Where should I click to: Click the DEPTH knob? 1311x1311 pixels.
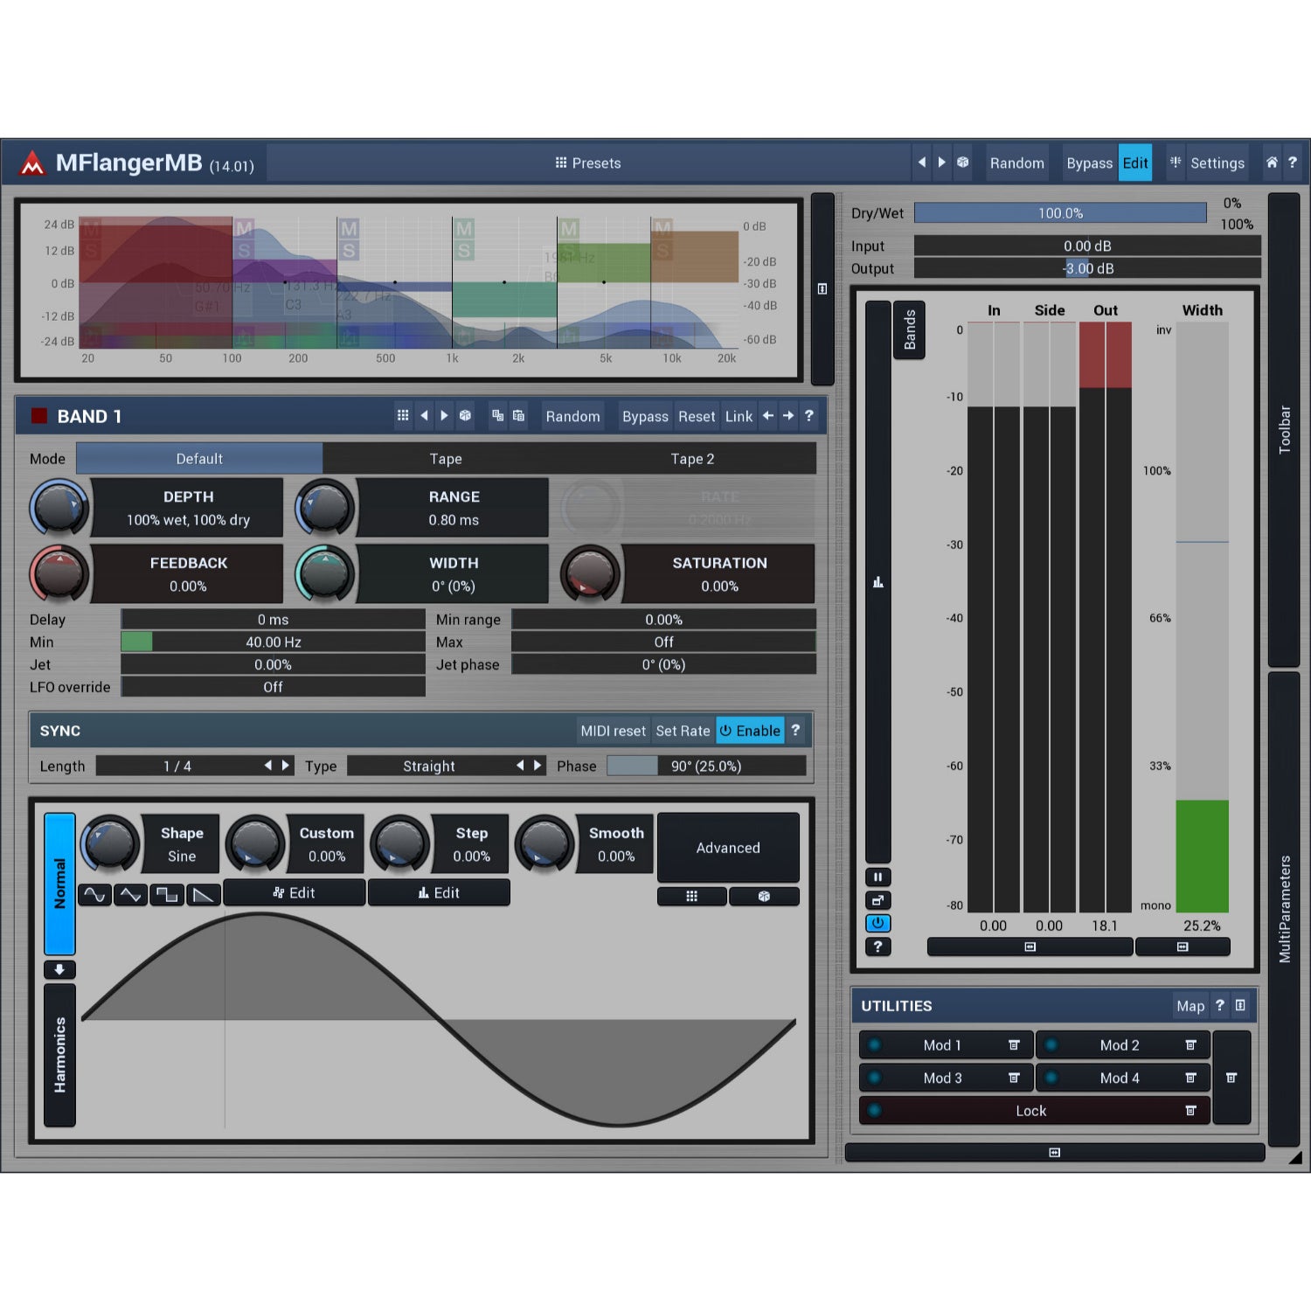click(59, 507)
